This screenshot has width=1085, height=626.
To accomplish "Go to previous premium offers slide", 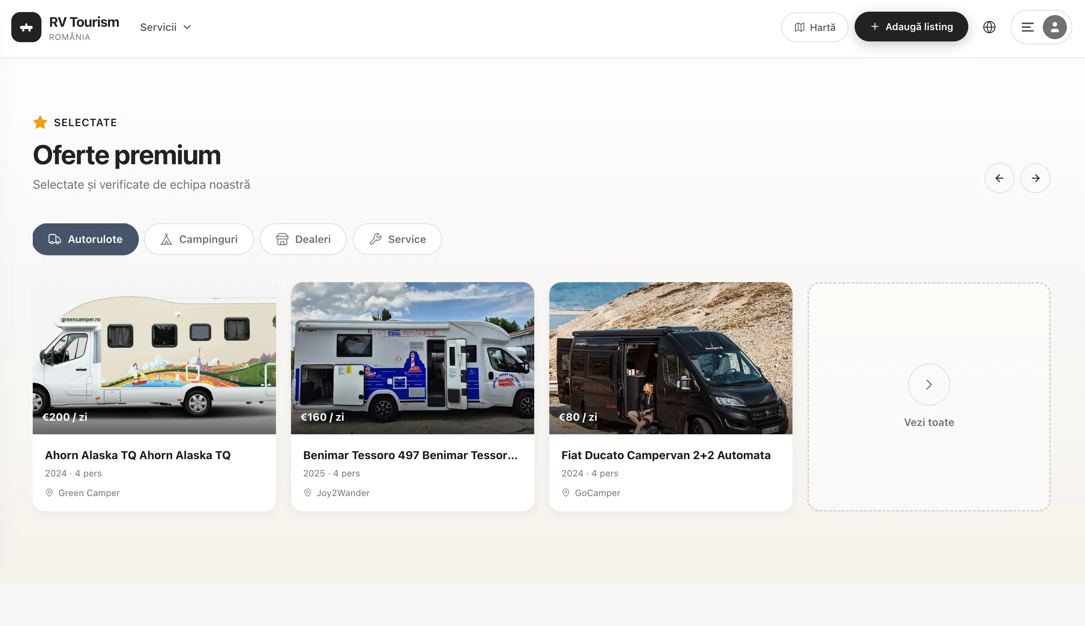I will click(1000, 178).
